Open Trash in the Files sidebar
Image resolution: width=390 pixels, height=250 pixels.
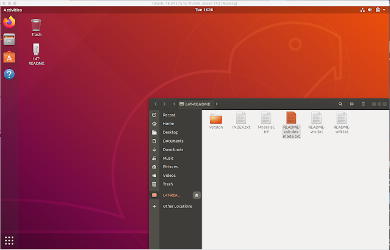pos(175,184)
